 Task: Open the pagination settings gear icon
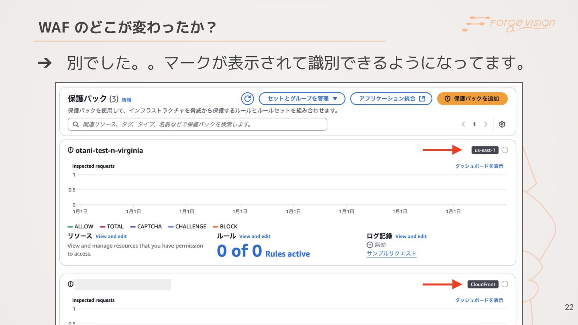coord(502,124)
